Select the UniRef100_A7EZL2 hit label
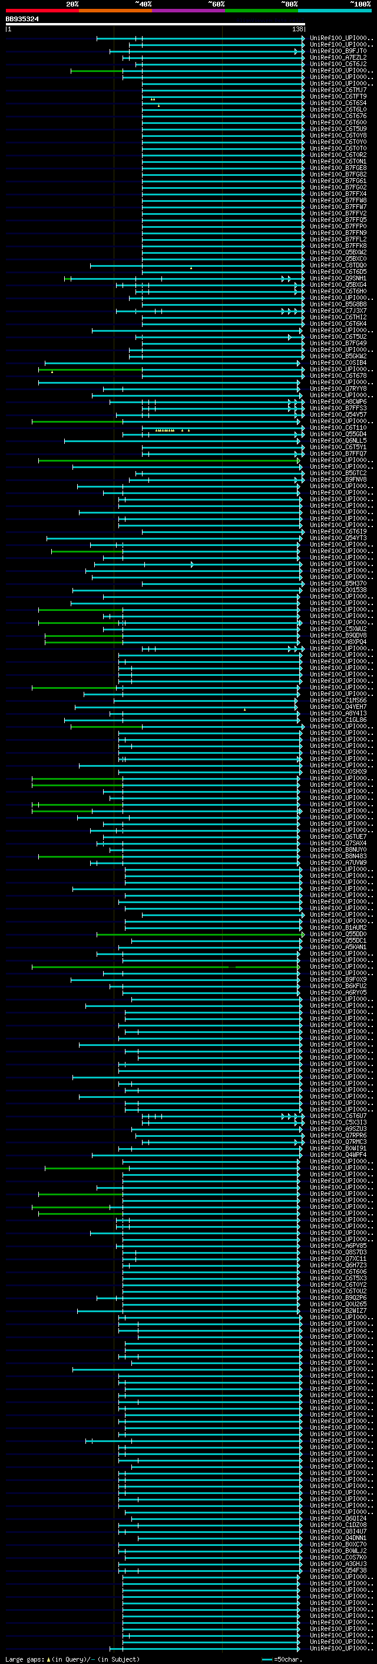The image size is (377, 1664). (338, 57)
